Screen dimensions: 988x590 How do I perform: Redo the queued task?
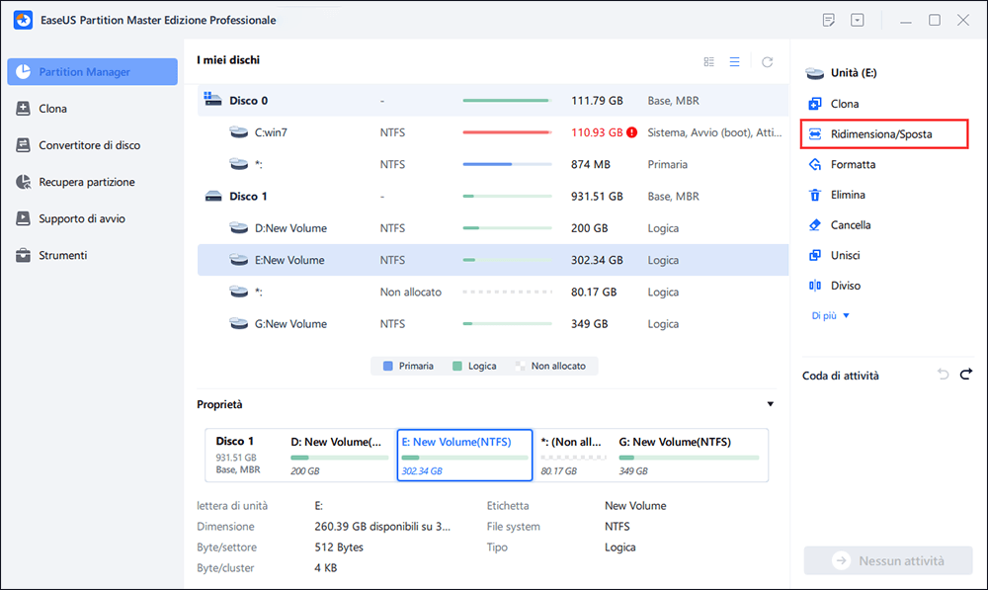(x=966, y=375)
